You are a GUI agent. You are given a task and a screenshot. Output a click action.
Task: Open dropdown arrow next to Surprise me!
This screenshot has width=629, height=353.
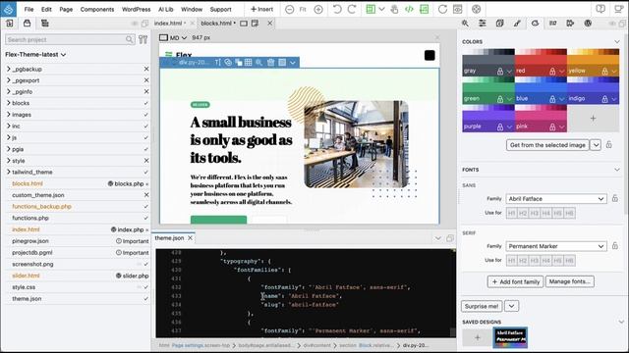(511, 306)
